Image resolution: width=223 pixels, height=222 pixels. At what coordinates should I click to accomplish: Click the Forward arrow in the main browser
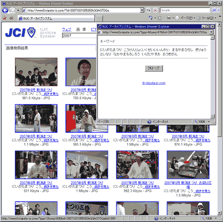(12, 10)
